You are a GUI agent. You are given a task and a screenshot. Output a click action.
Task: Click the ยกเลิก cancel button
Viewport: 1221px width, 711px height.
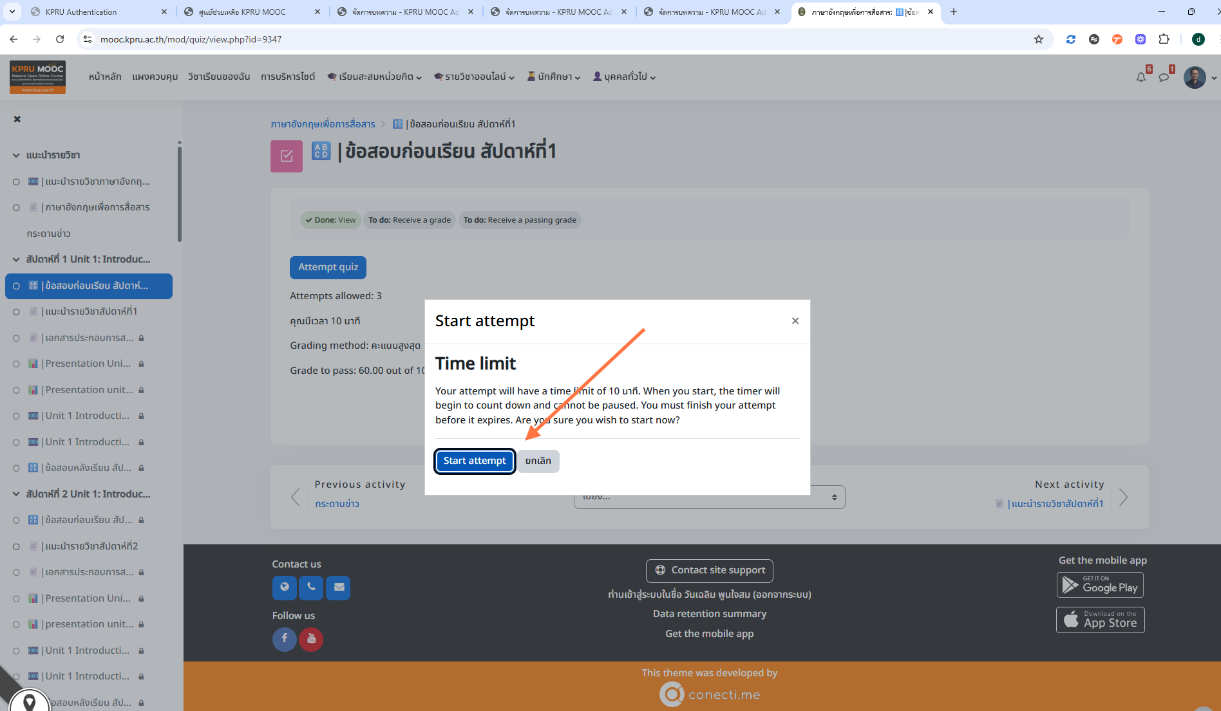(x=538, y=461)
